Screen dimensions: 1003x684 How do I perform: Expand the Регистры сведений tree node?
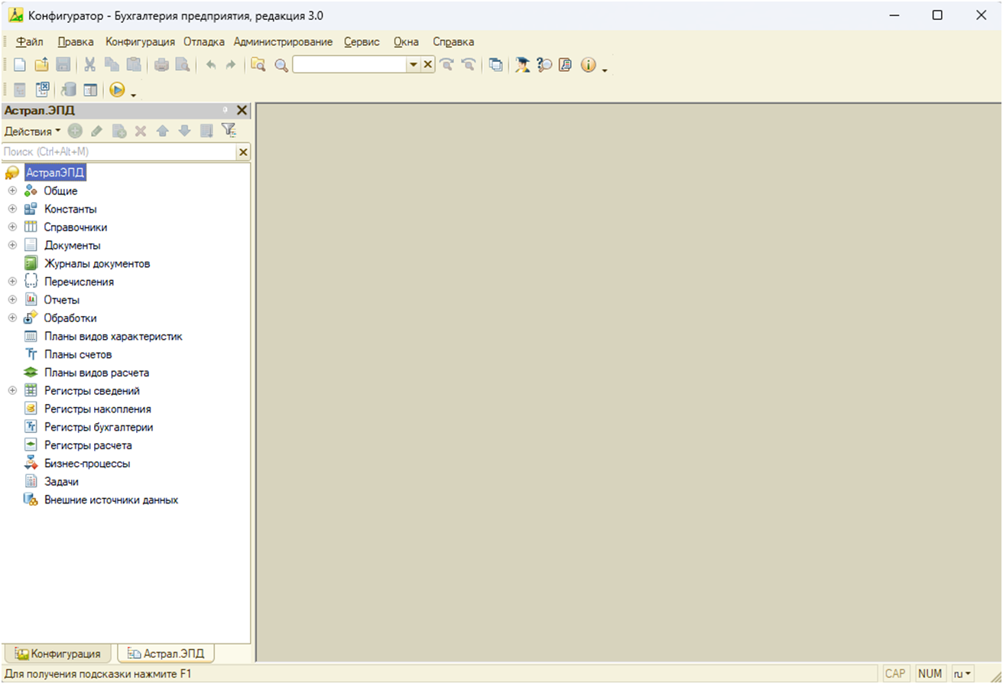tap(12, 391)
